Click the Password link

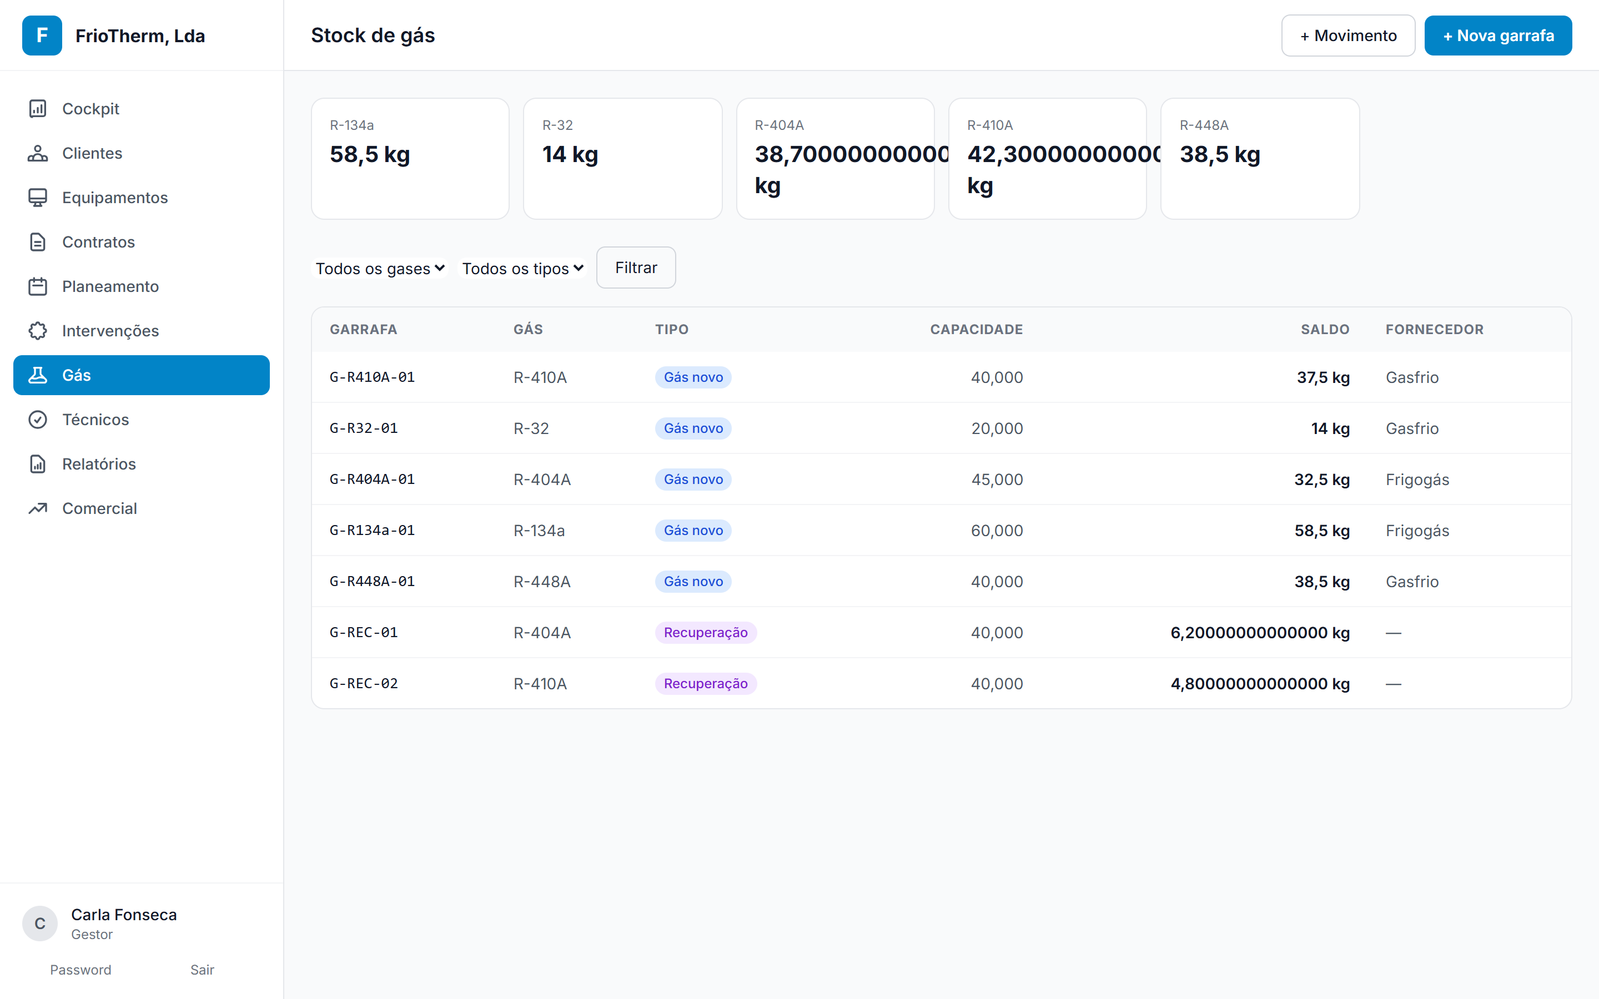click(81, 969)
